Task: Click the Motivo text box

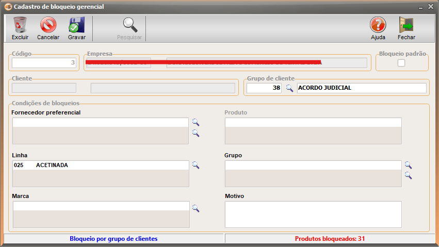Action: pos(313,214)
